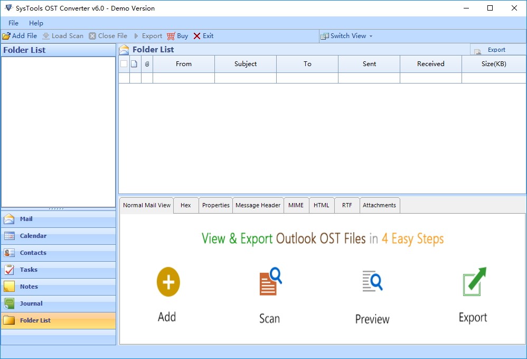Viewport: 527px width, 359px height.
Task: Click the document type column header icon
Action: pos(134,64)
